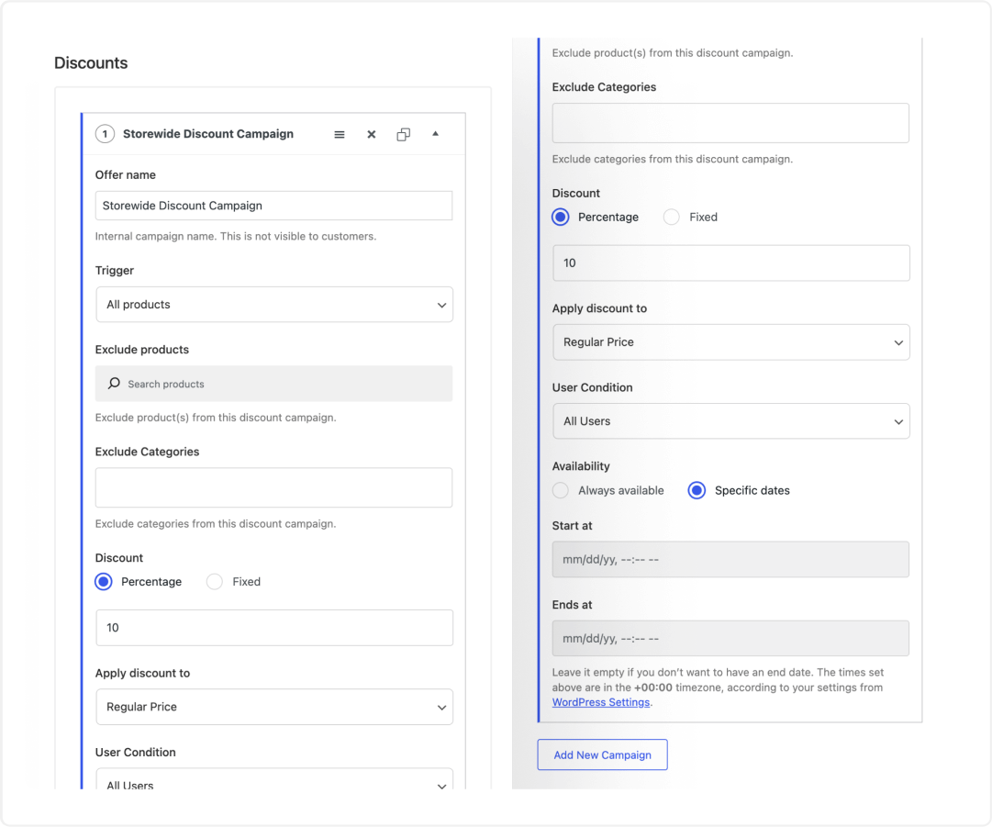The width and height of the screenshot is (992, 827).
Task: Open right User Condition All Users dropdown
Action: 730,421
